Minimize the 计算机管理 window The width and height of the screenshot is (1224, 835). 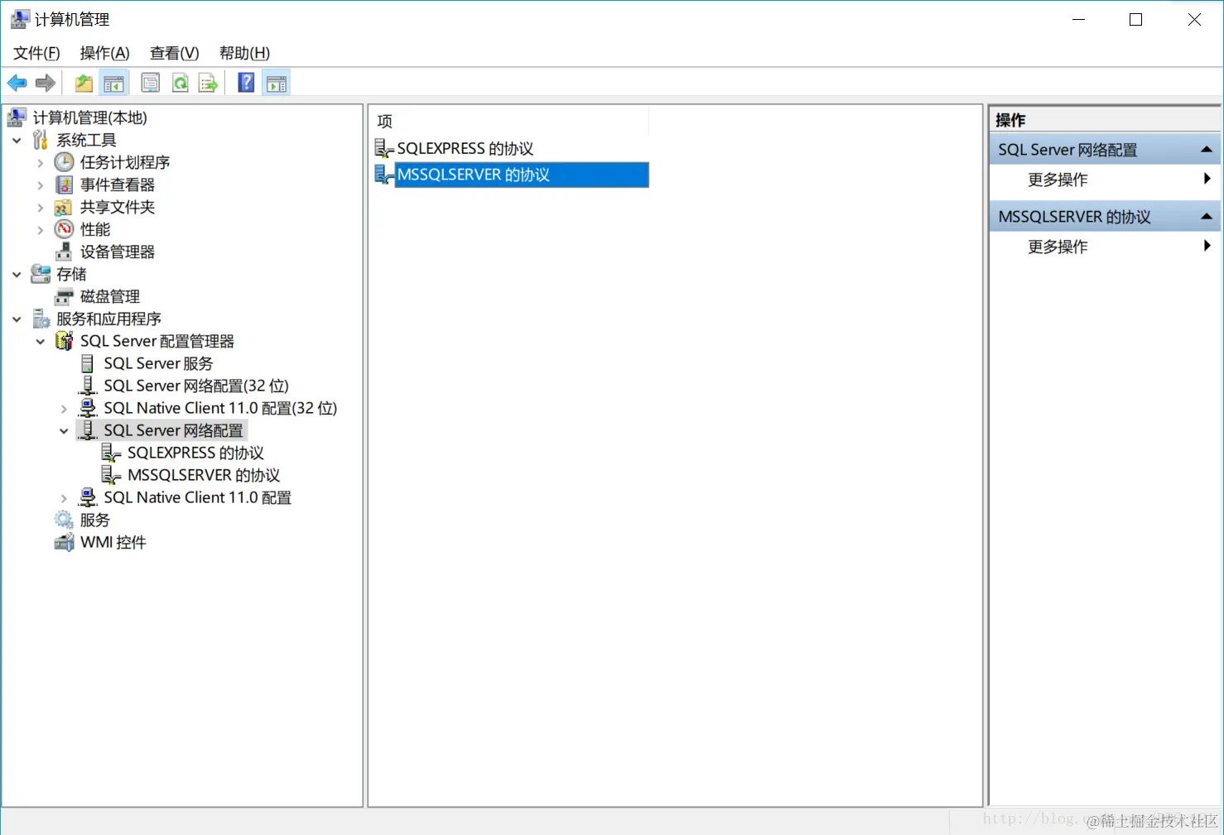pos(1078,19)
